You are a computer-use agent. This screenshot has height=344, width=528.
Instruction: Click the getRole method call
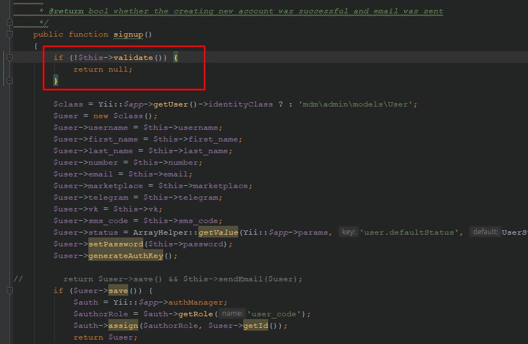195,314
